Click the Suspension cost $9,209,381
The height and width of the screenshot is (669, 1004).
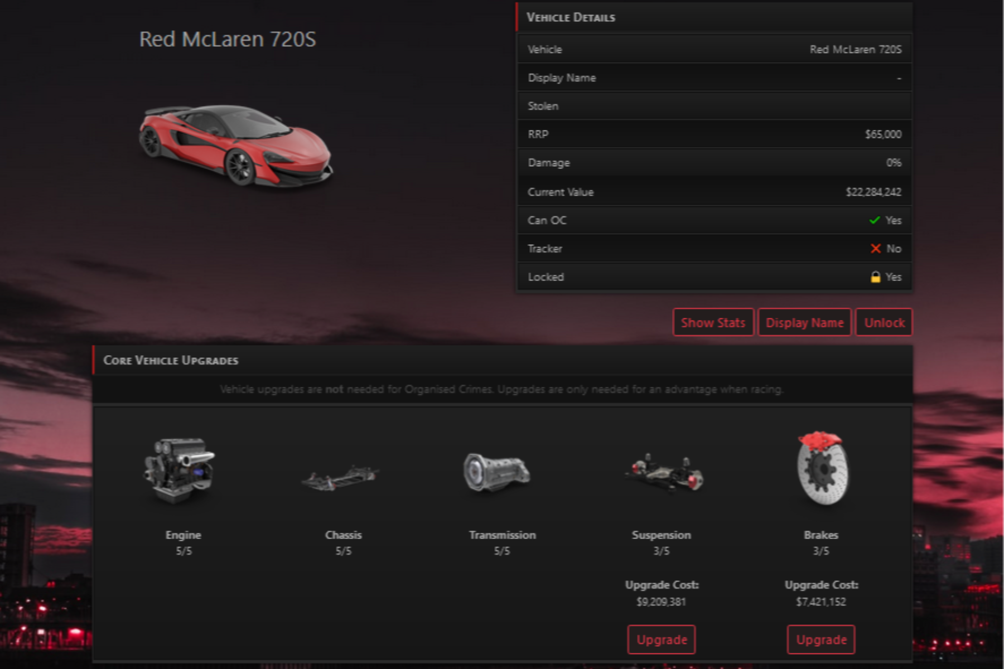[x=661, y=602]
